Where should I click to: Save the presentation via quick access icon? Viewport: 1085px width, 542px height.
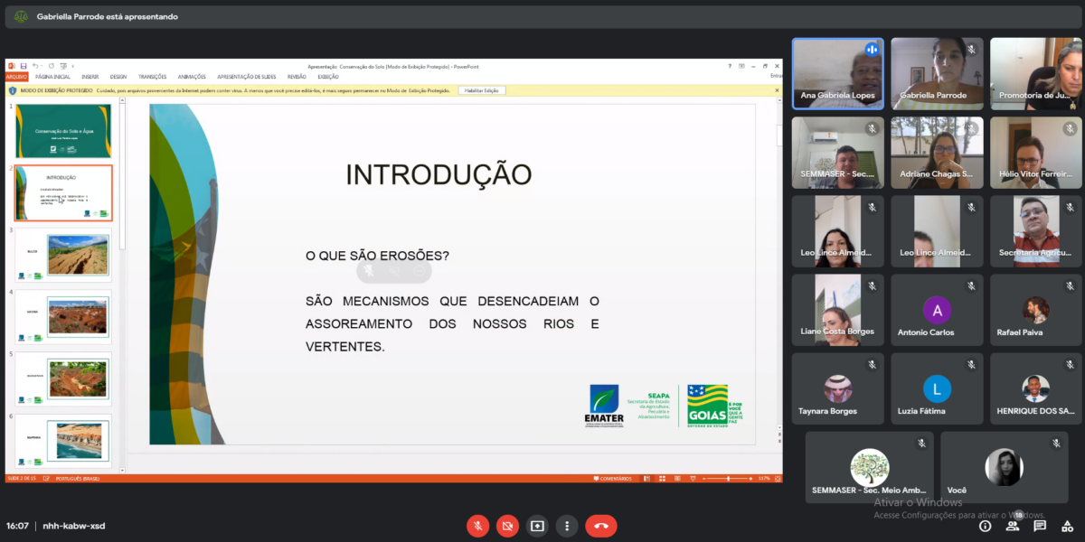click(x=23, y=66)
